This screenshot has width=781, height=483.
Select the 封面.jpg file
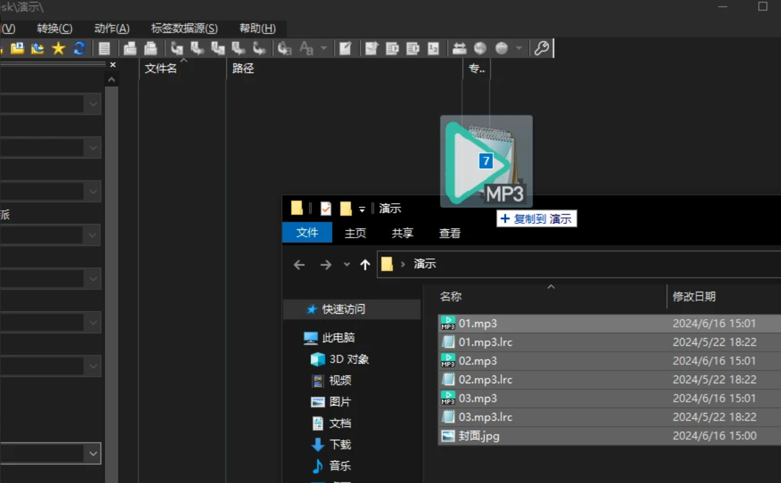pyautogui.click(x=478, y=436)
